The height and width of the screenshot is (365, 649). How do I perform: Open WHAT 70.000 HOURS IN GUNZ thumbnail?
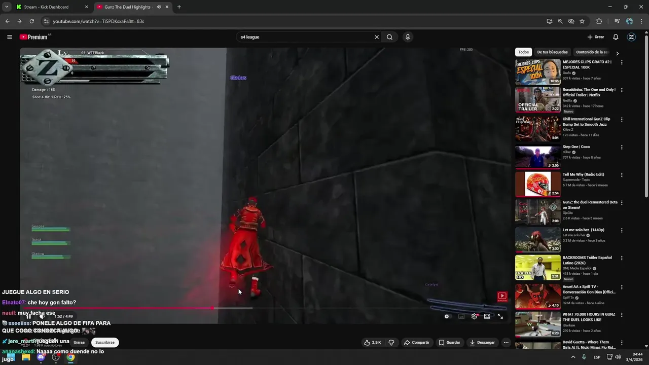(538, 324)
